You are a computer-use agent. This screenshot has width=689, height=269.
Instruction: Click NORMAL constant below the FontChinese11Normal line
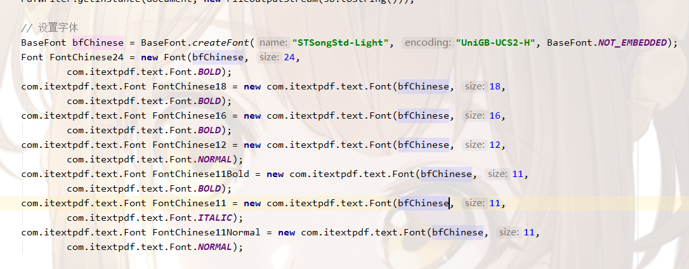click(215, 247)
